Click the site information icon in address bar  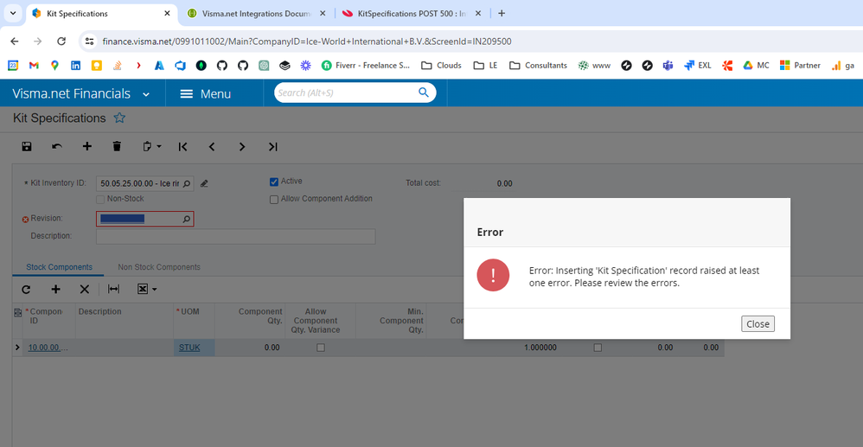90,42
